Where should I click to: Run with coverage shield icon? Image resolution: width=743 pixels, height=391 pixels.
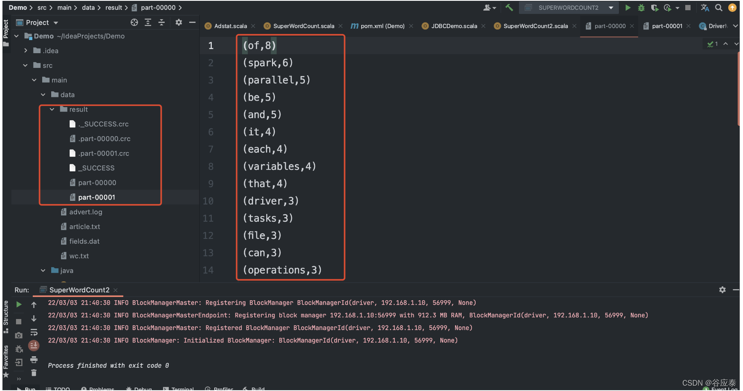[x=655, y=8]
